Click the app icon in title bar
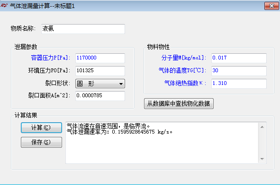The height and width of the screenshot is (185, 280). point(4,6)
